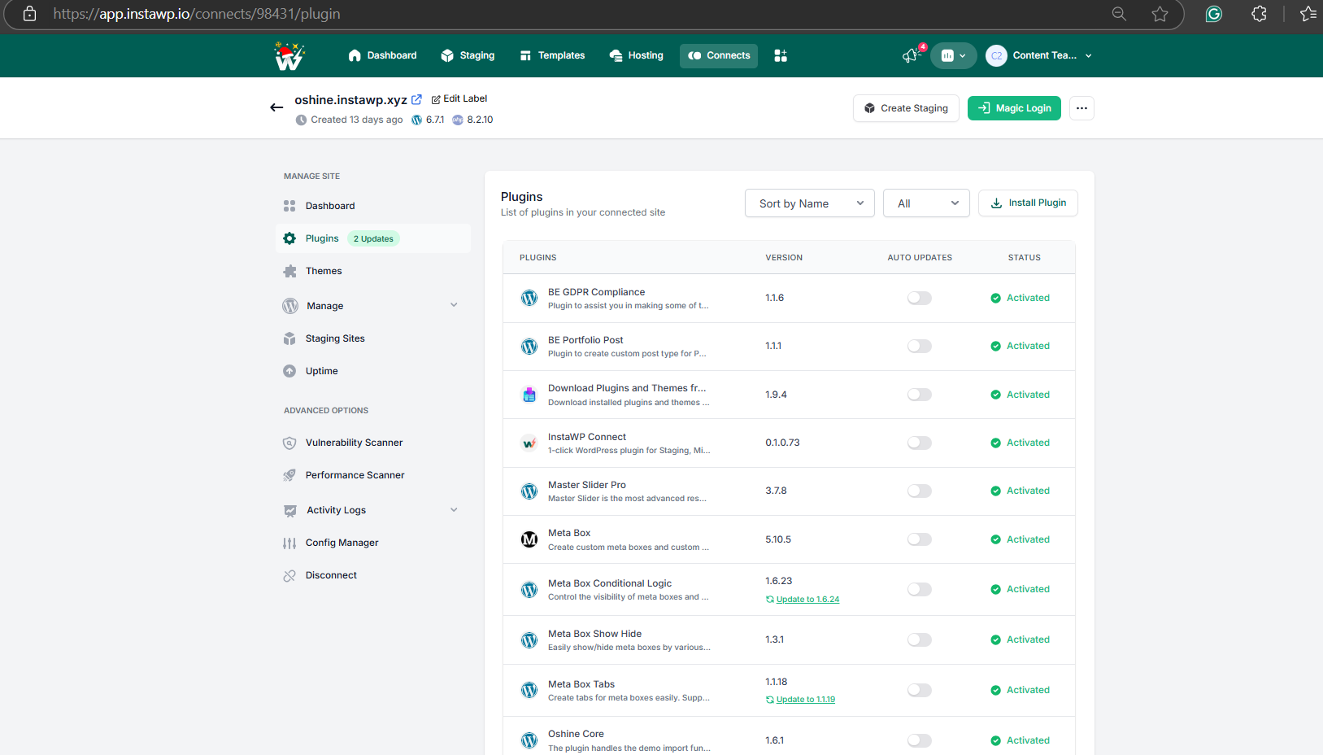The image size is (1323, 755).
Task: Click the Meta Box Show Hide WordPress icon
Action: tap(529, 640)
